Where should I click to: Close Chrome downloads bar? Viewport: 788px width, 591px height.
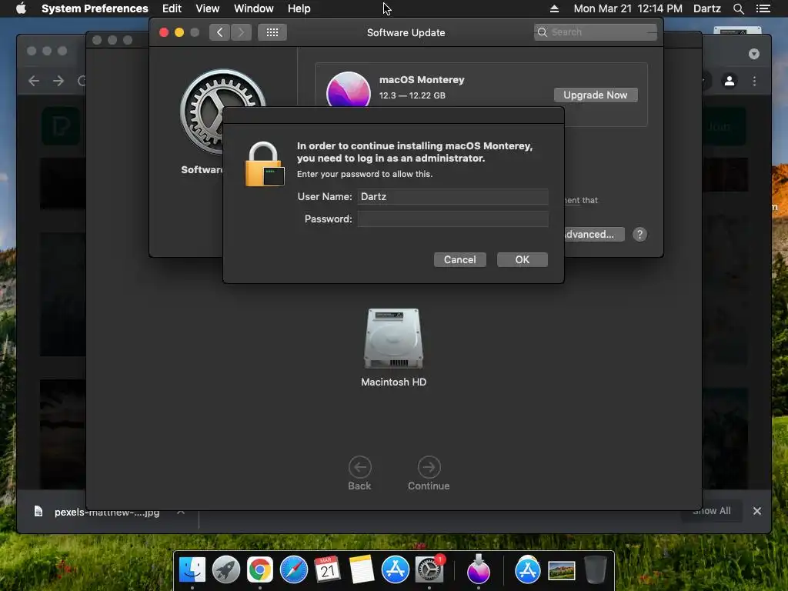tap(757, 511)
